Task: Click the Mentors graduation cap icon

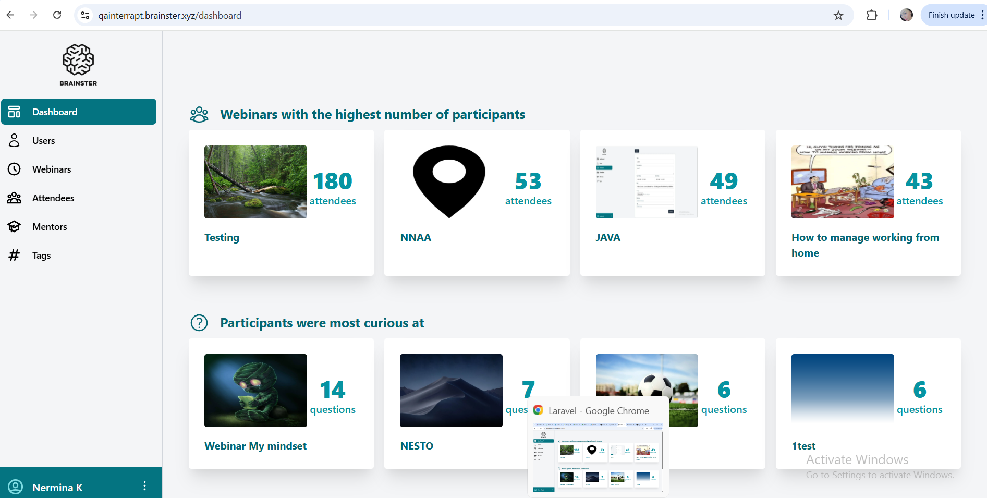Action: (x=14, y=226)
